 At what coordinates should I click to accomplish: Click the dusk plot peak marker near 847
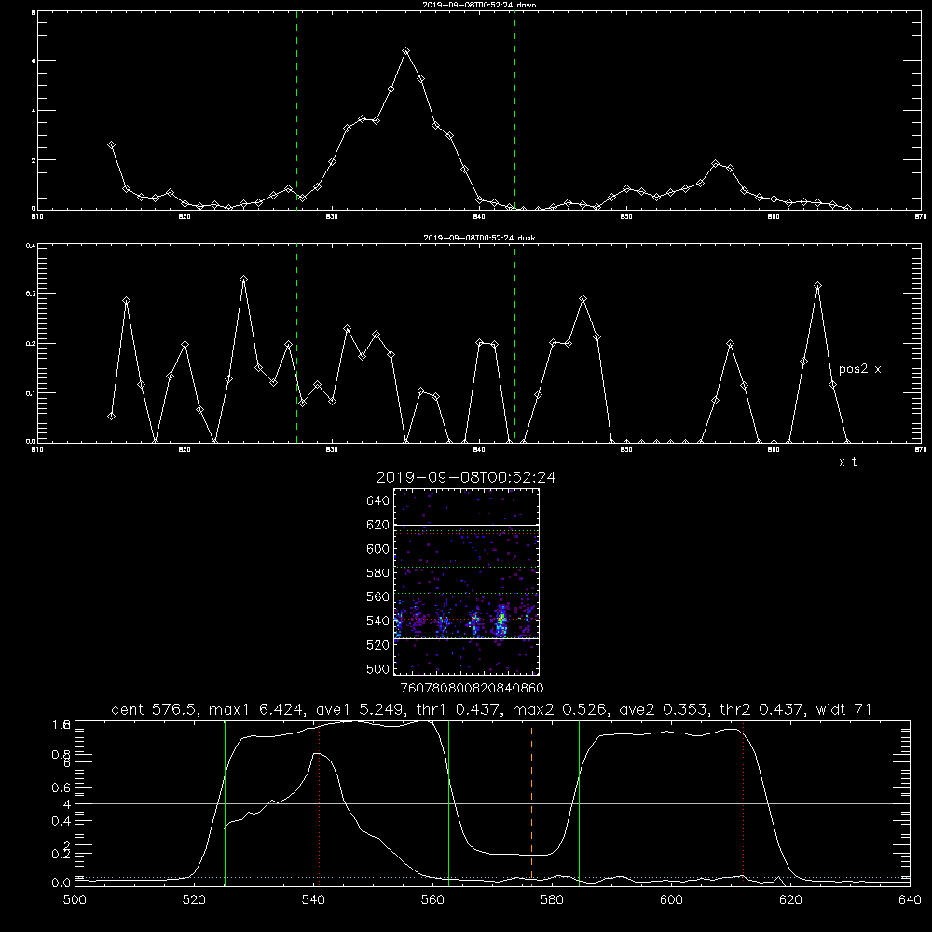[x=583, y=299]
